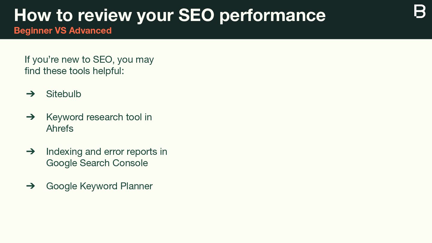Click the arrow bullet beside Sitebulb
The height and width of the screenshot is (243, 432).
[x=31, y=94]
